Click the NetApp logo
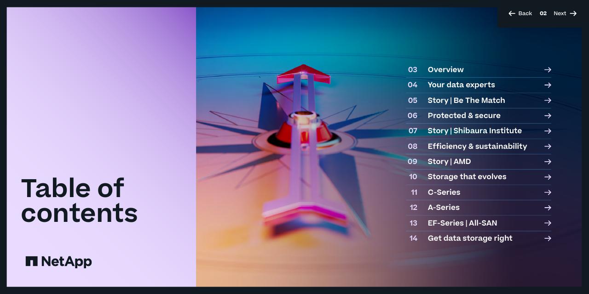Viewport: 589px width, 294px height. pyautogui.click(x=58, y=261)
